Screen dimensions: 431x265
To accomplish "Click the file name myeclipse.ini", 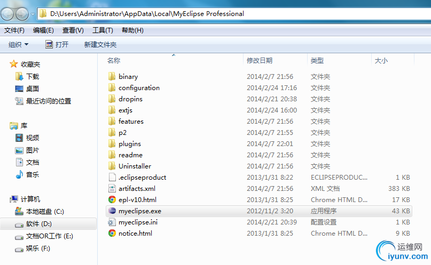I will tap(138, 222).
